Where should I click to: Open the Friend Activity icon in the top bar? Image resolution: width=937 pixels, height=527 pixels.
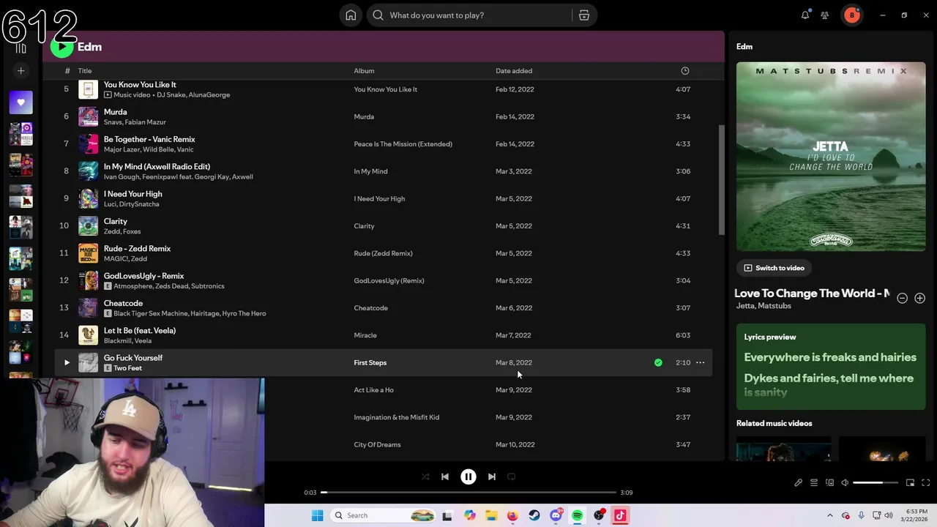click(x=825, y=15)
